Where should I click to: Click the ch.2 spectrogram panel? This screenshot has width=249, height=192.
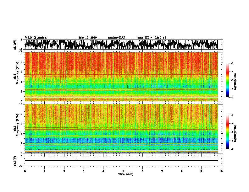click(121, 129)
